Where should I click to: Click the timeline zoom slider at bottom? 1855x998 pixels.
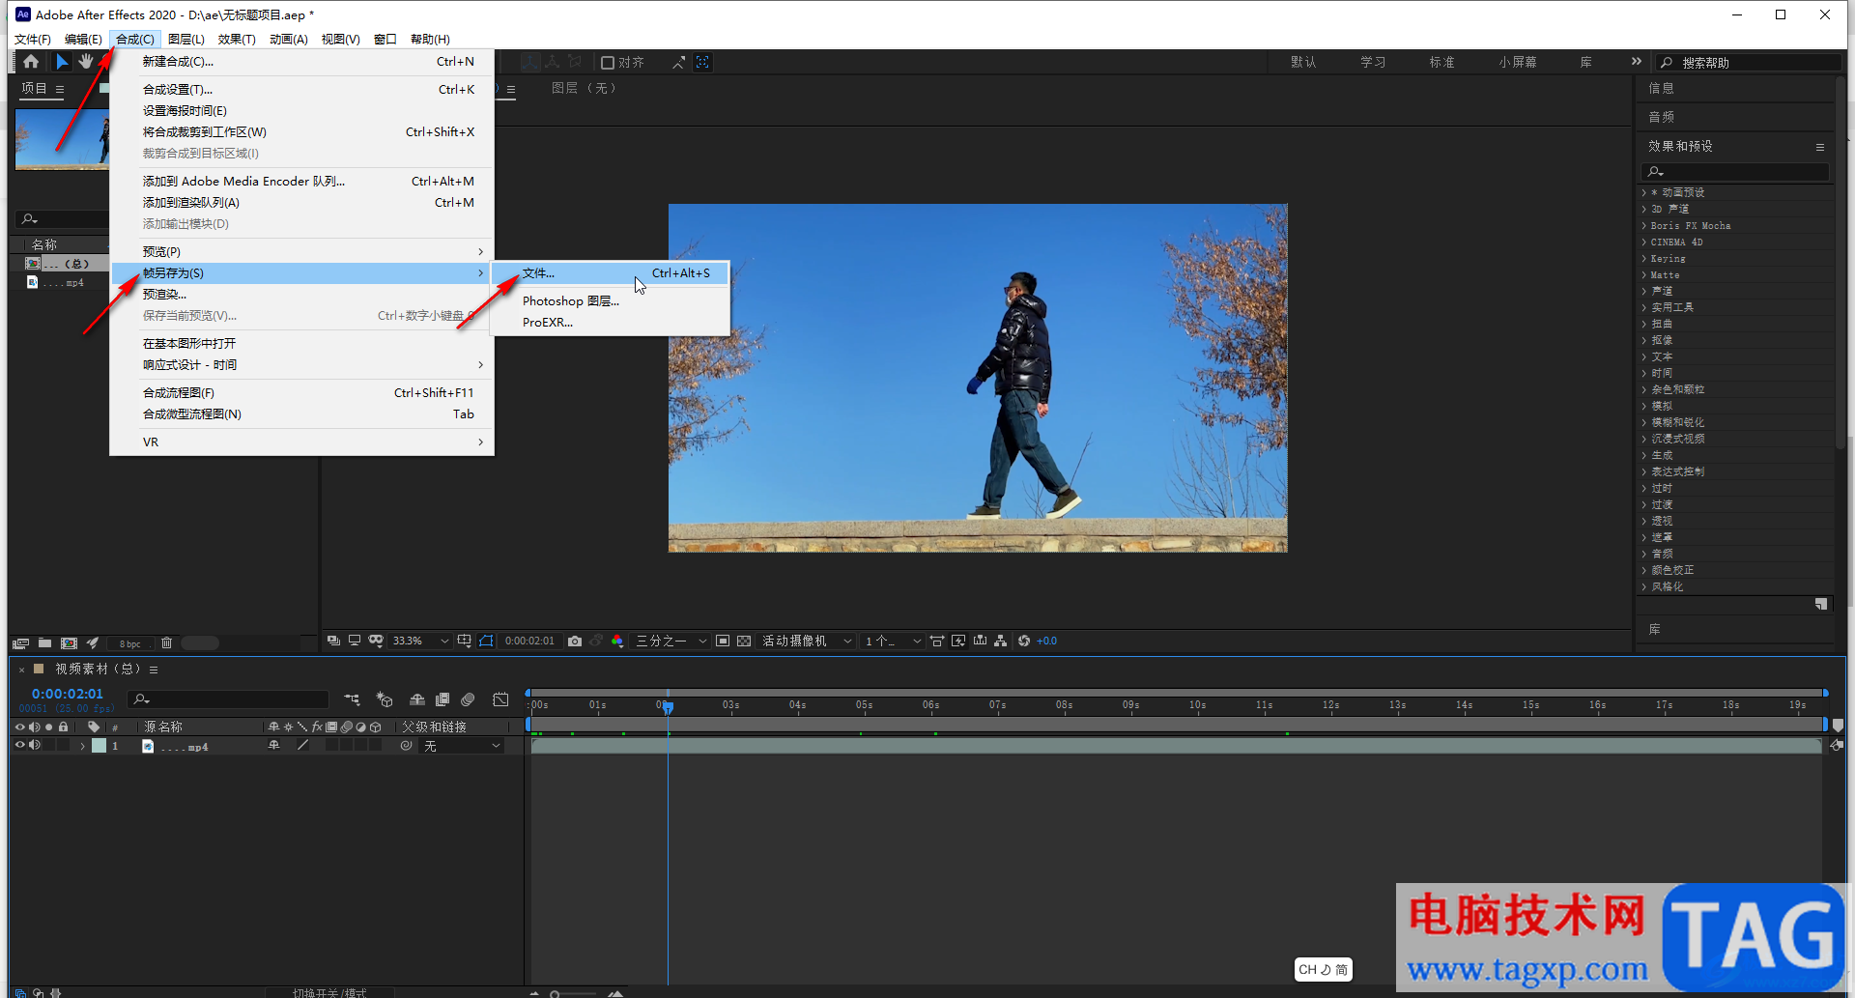(x=574, y=993)
